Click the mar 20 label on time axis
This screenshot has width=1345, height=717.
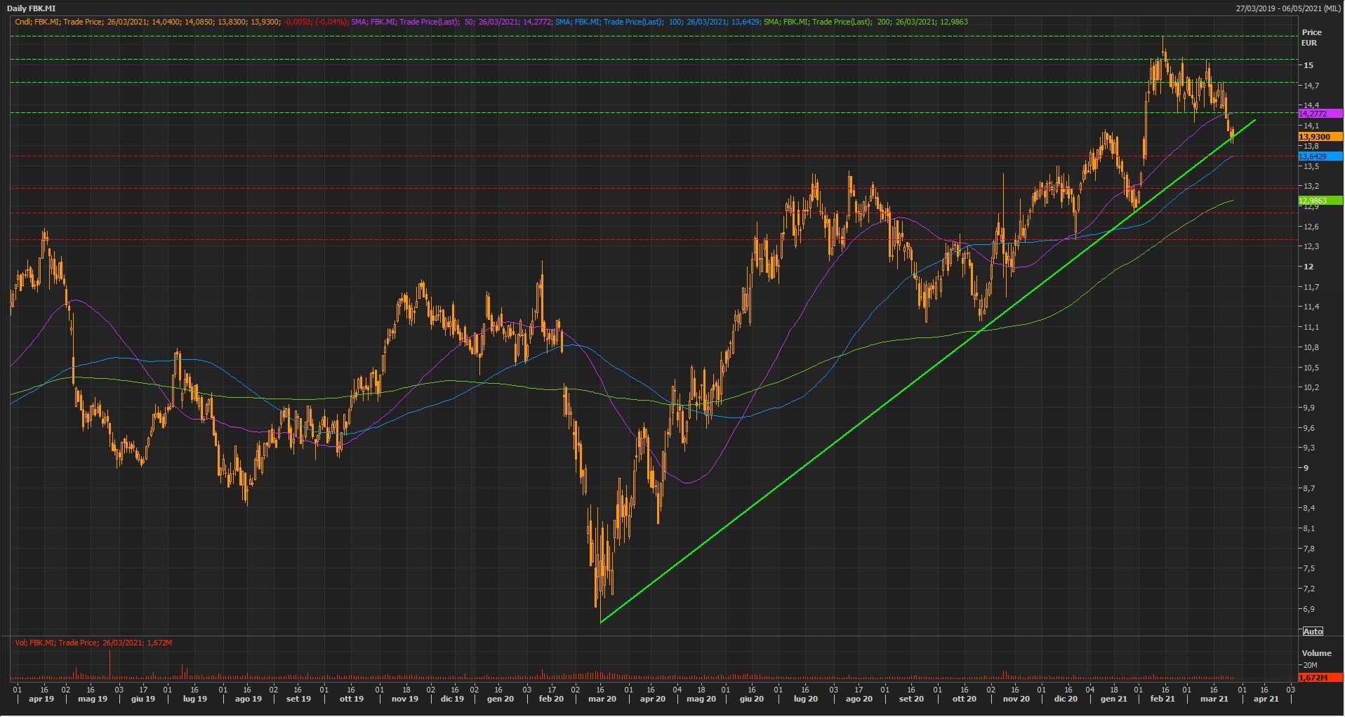[602, 699]
